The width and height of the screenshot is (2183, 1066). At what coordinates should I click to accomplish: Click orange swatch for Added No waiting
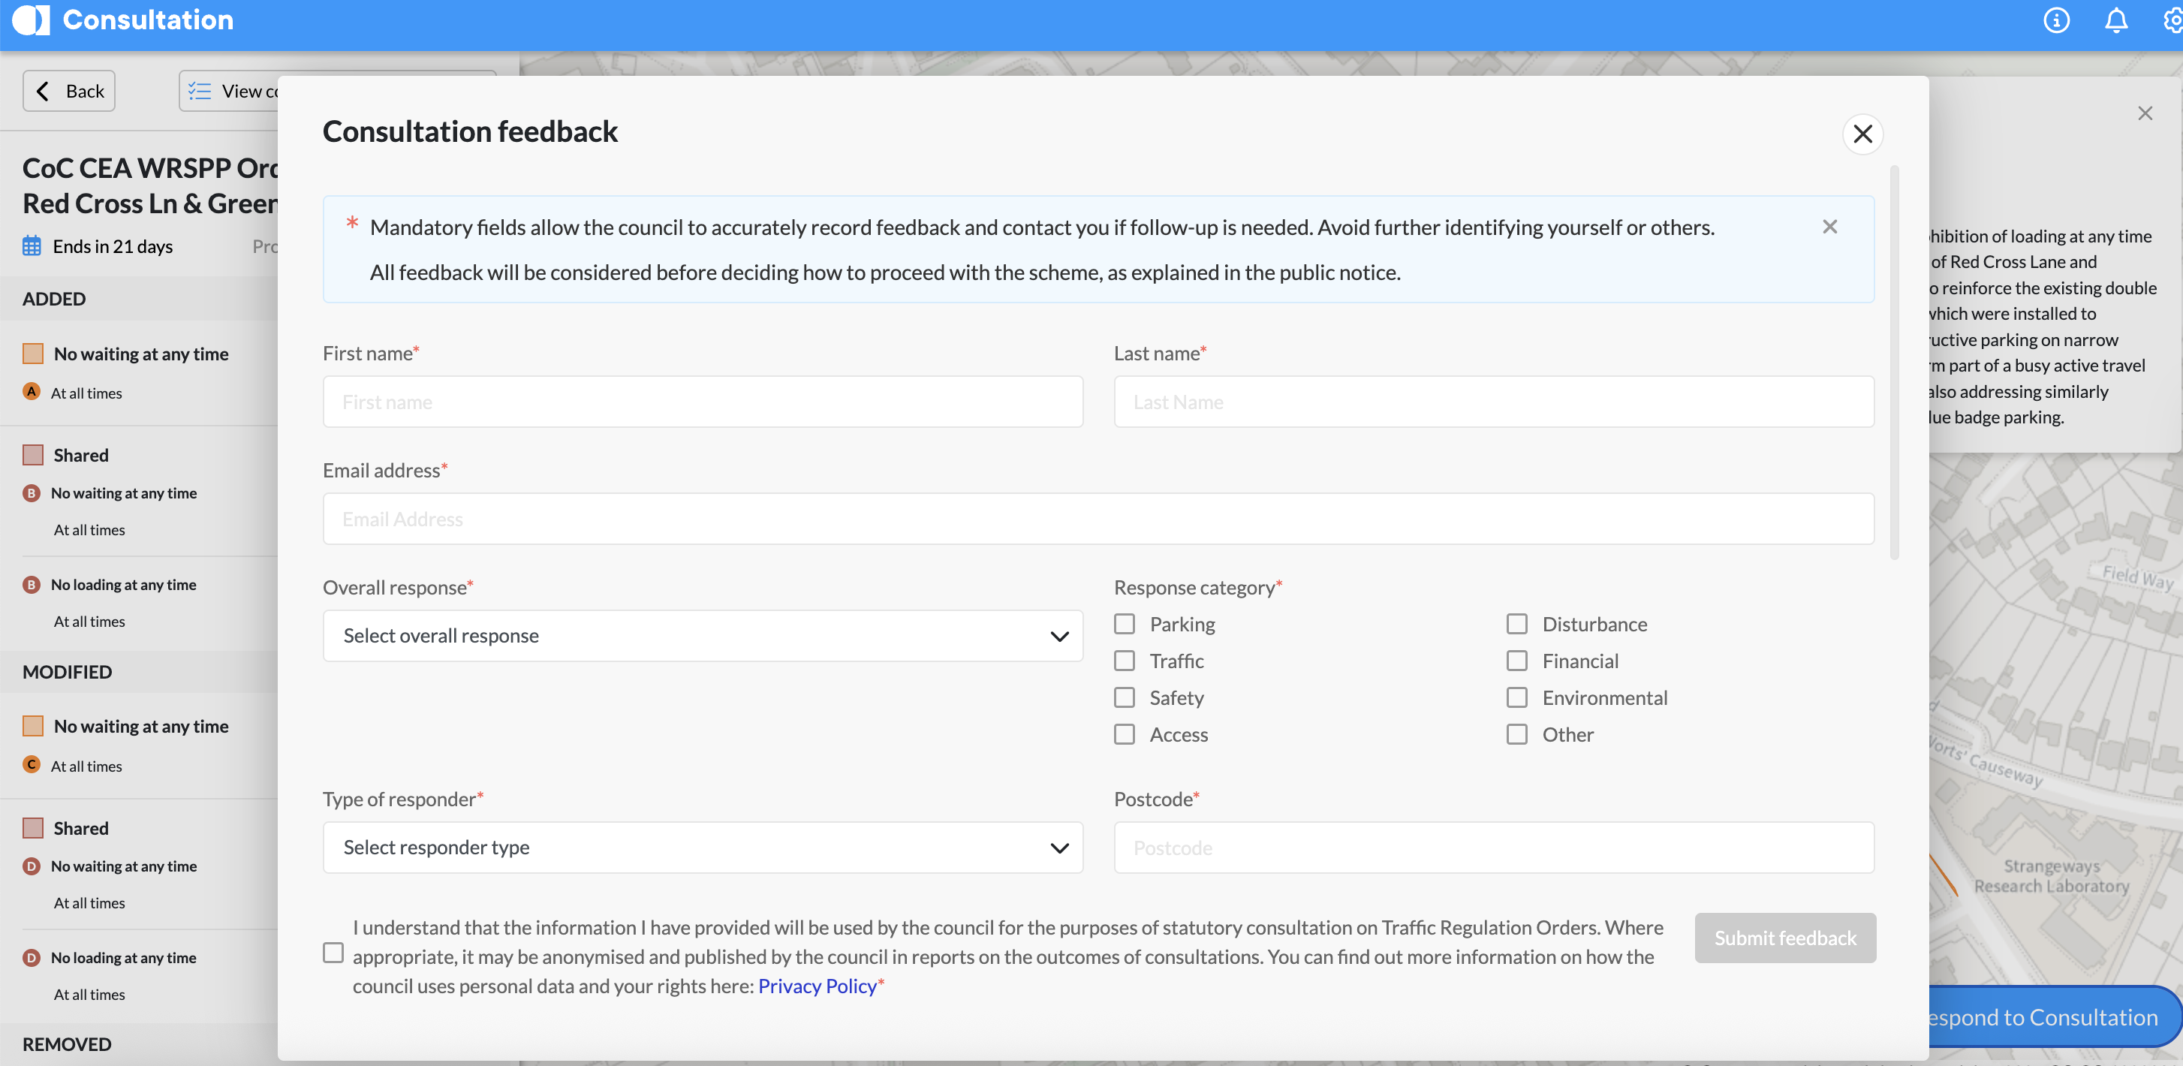click(33, 354)
